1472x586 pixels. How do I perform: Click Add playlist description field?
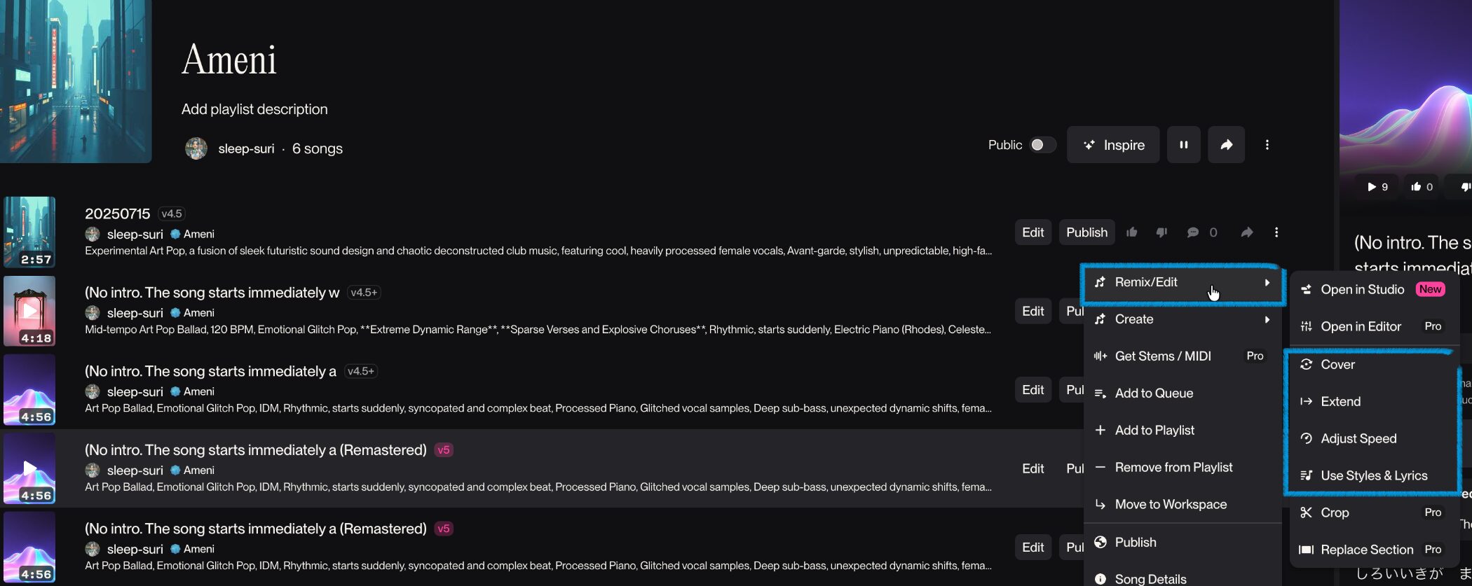[x=254, y=109]
